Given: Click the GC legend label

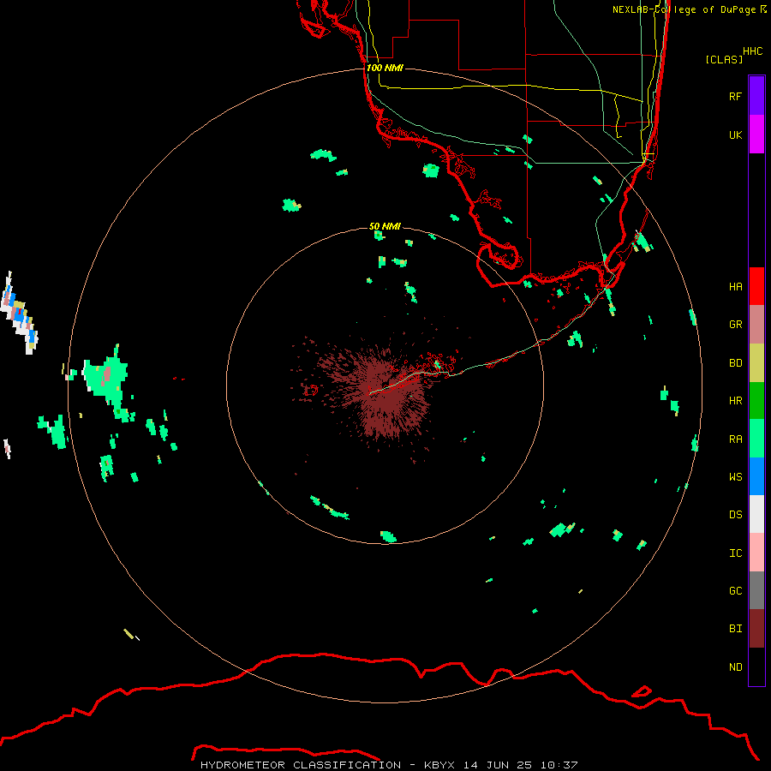Looking at the screenshot, I should (x=735, y=590).
